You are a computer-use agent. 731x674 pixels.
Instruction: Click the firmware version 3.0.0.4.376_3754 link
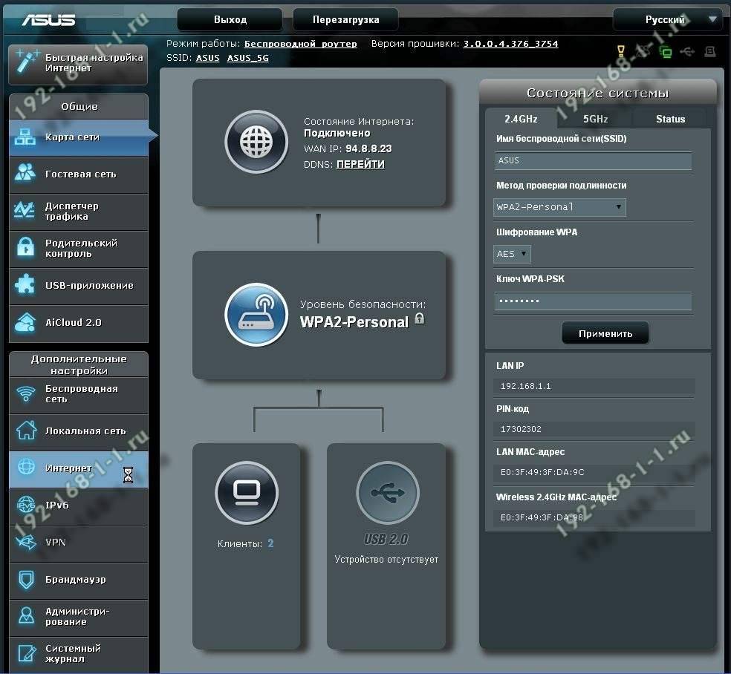coord(510,44)
